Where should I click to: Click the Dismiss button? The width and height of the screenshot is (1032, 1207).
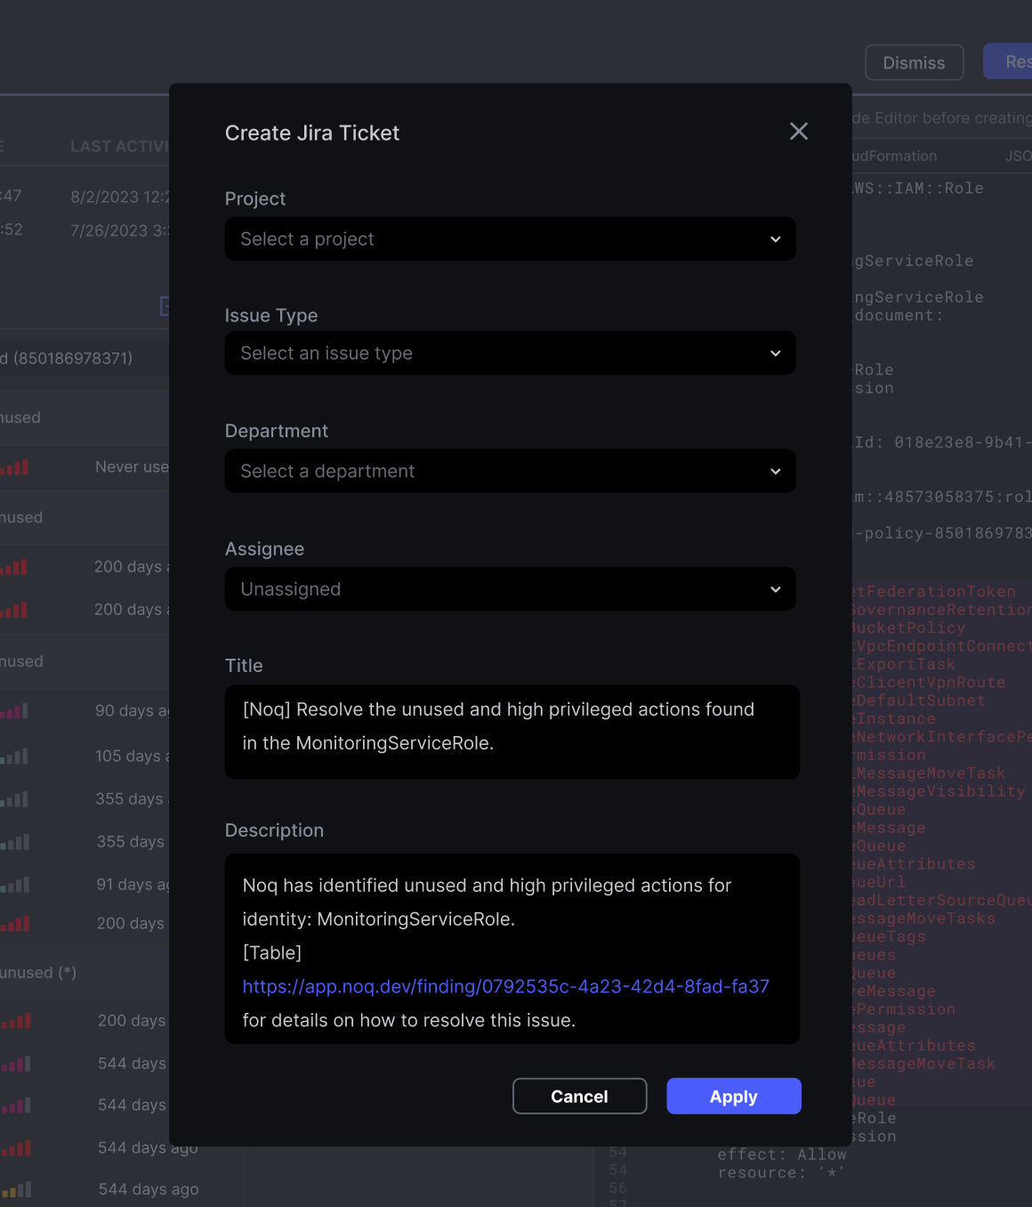tap(914, 63)
